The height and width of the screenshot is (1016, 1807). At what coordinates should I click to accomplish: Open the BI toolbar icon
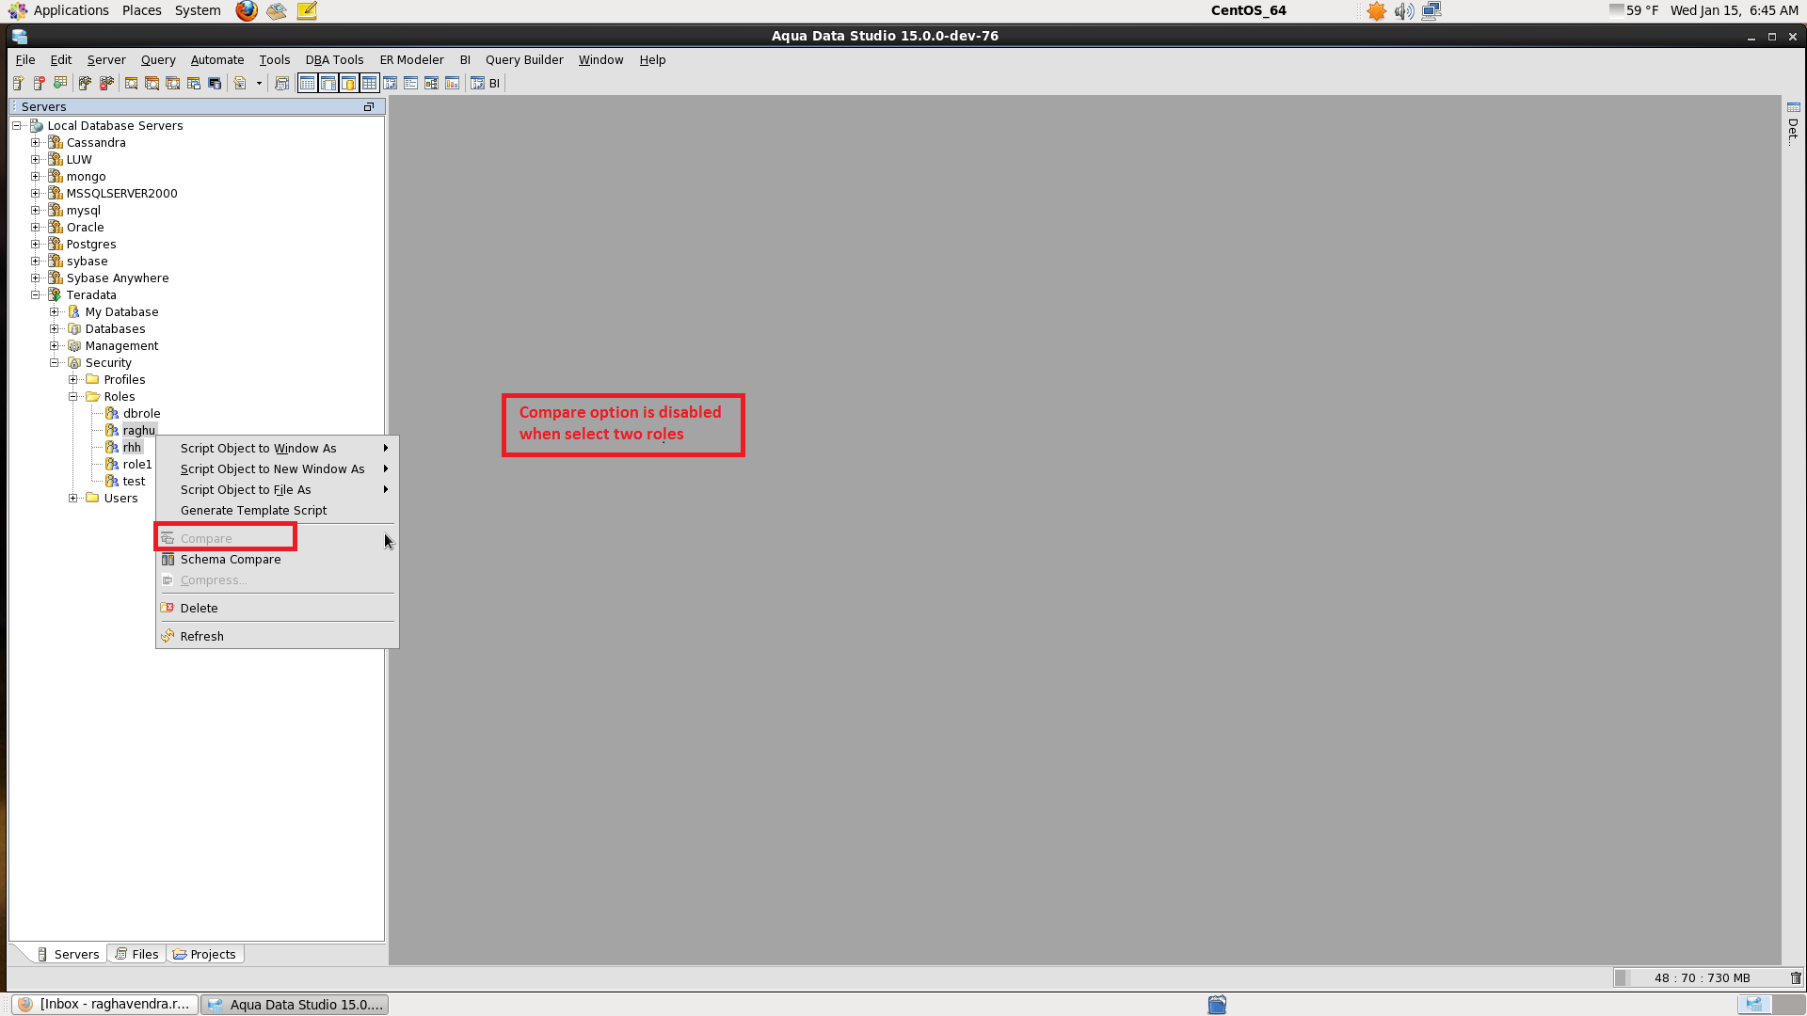tap(486, 84)
